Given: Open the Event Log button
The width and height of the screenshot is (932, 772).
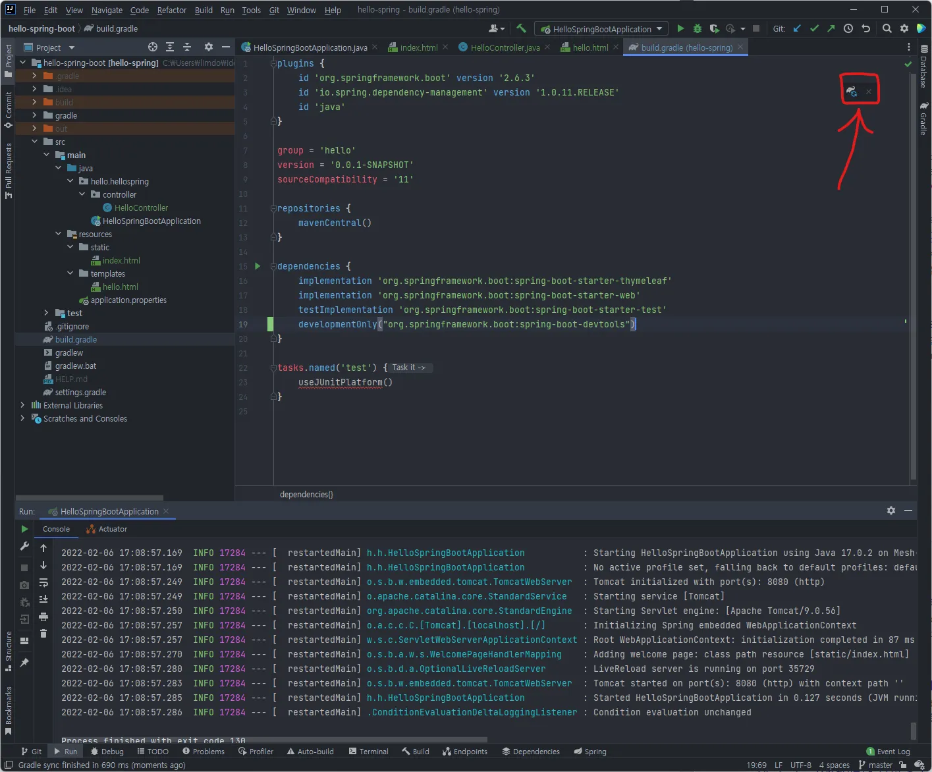Looking at the screenshot, I should [x=889, y=752].
